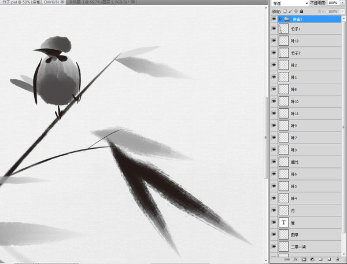Lock position move-arrows icon
The width and height of the screenshot is (347, 264).
pos(296,11)
